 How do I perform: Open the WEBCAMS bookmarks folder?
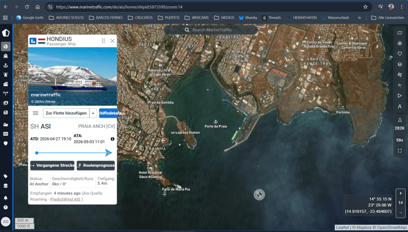(197, 18)
